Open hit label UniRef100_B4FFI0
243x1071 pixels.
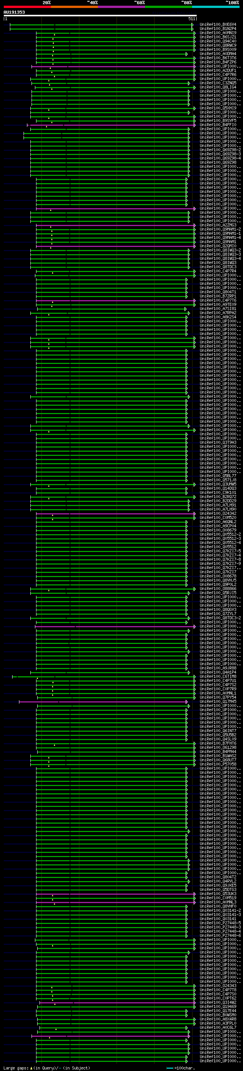click(x=218, y=125)
